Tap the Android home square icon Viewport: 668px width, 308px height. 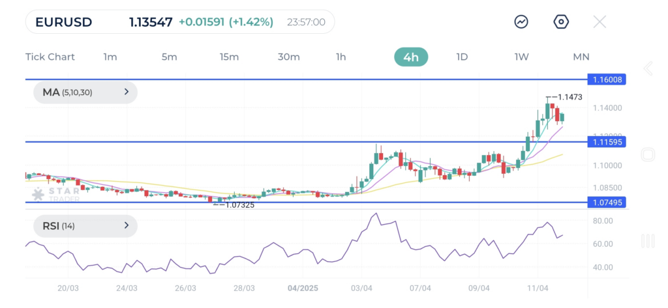(648, 155)
